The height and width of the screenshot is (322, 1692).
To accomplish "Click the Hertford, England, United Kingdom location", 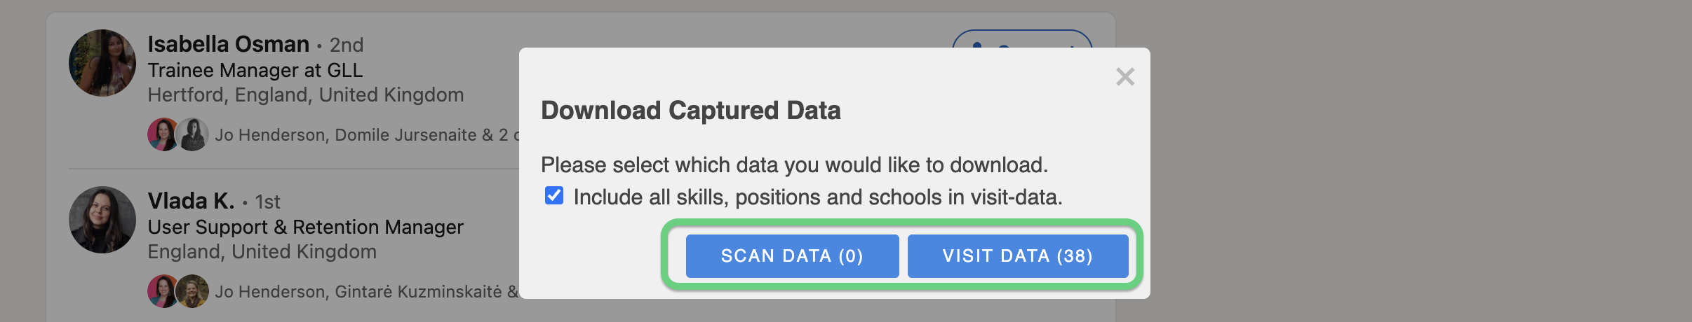I will (x=305, y=94).
